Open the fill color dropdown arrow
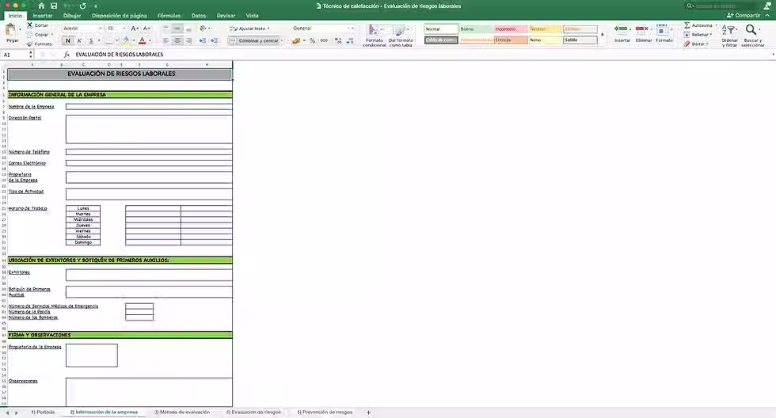The height and width of the screenshot is (418, 776). (134, 40)
